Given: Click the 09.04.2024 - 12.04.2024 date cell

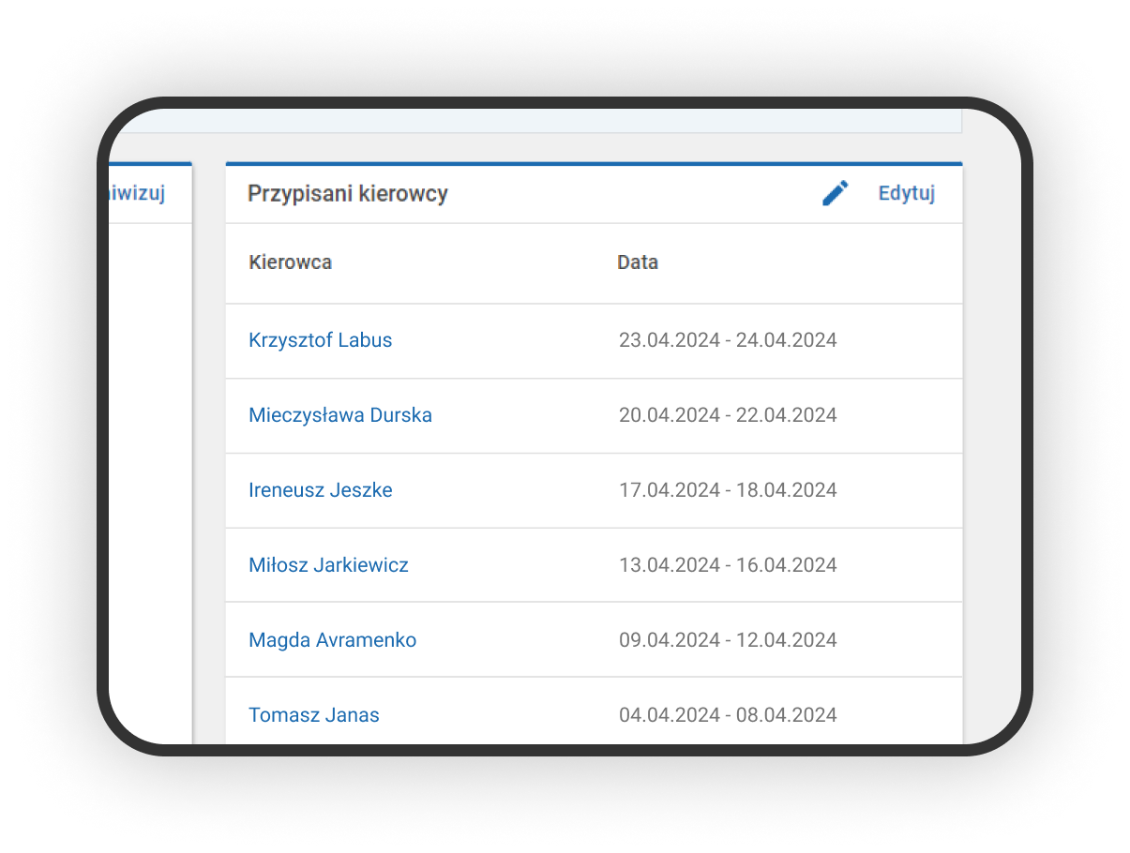Looking at the screenshot, I should [x=728, y=640].
